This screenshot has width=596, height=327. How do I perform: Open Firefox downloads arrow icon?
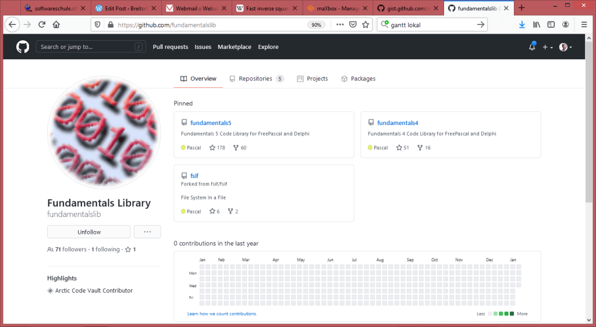click(x=521, y=24)
